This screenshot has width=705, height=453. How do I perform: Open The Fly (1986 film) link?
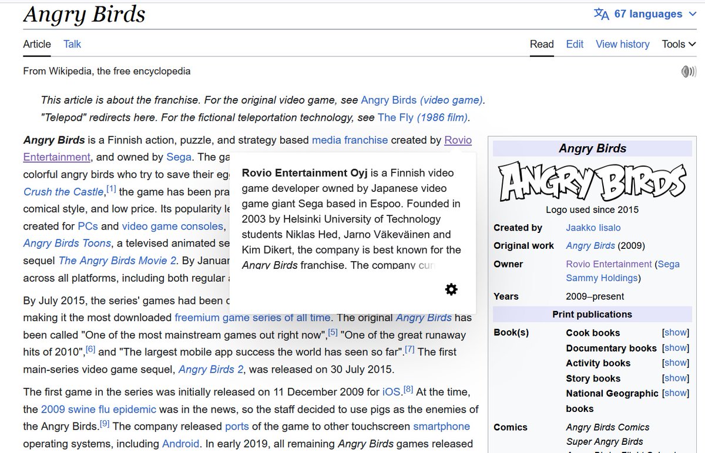click(x=423, y=117)
